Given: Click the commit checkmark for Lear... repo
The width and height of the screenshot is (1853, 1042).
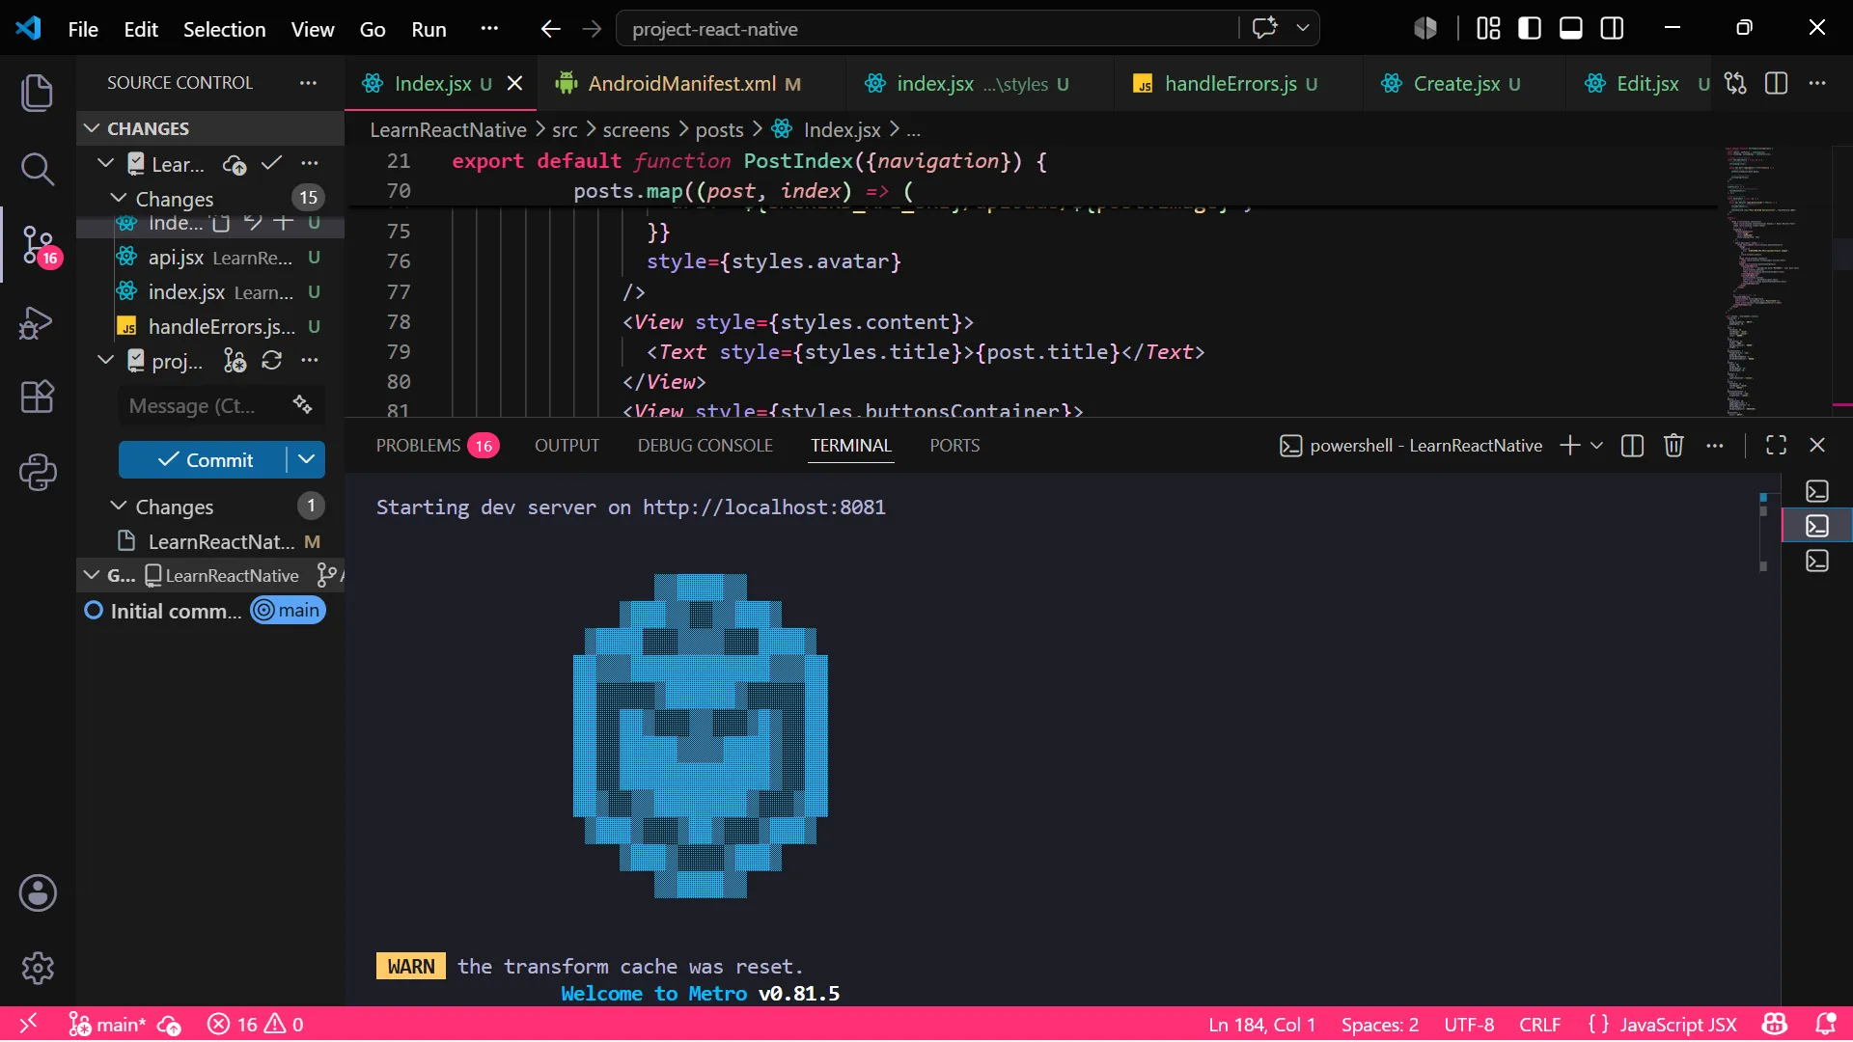Looking at the screenshot, I should (272, 163).
